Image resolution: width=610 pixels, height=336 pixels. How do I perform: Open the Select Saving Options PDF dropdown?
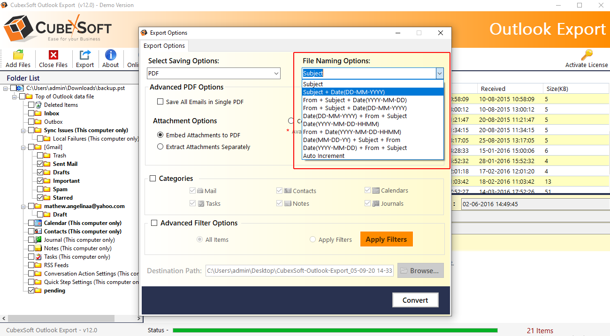tap(213, 73)
